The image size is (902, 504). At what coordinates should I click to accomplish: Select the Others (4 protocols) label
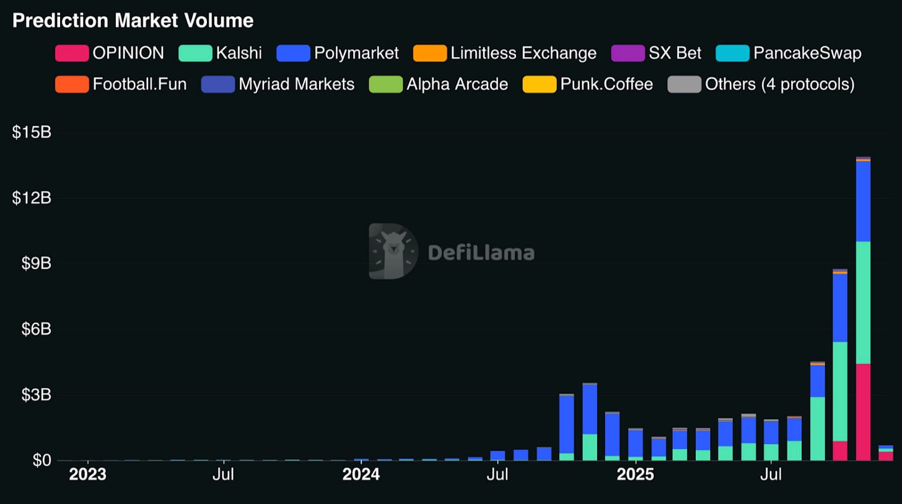point(780,84)
